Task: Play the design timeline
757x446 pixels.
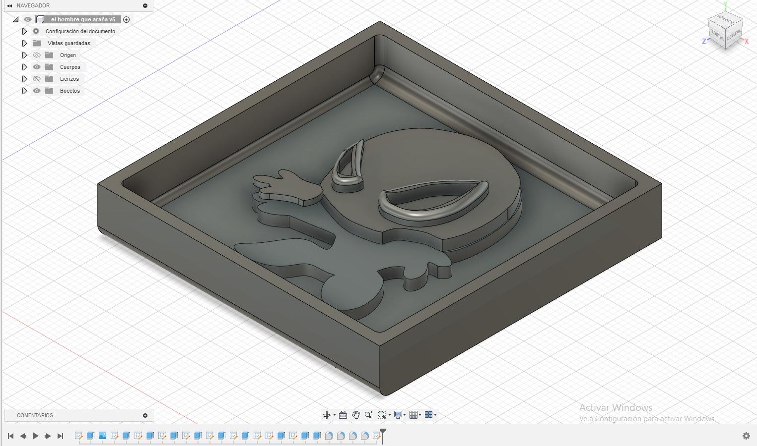Action: click(x=35, y=436)
